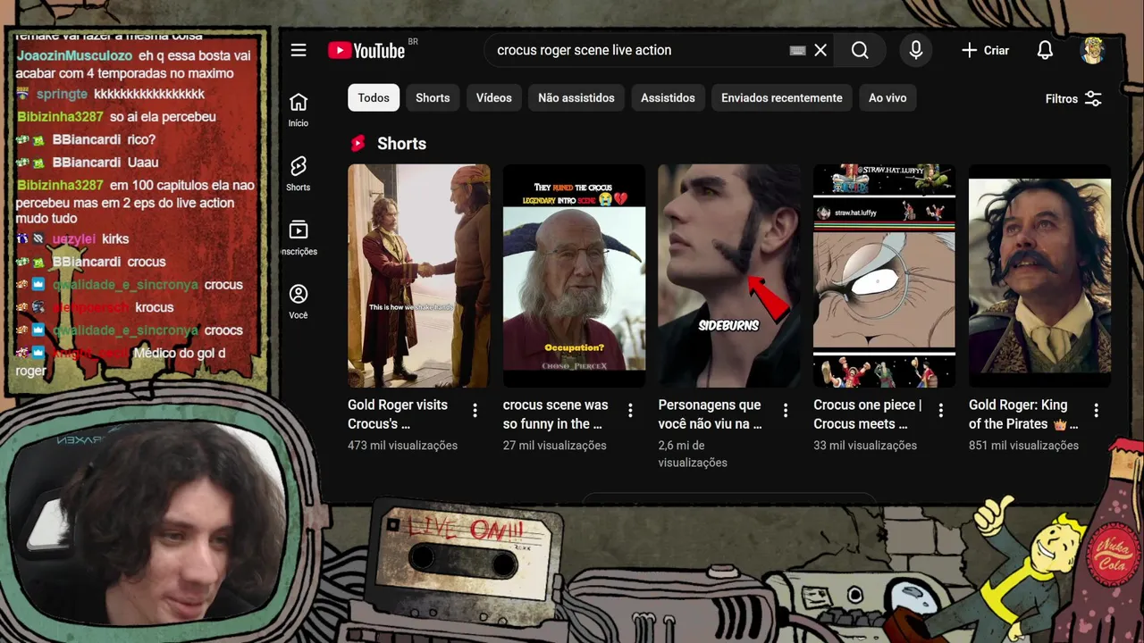Open title link Crocus one piece | Crocus meets

[867, 414]
